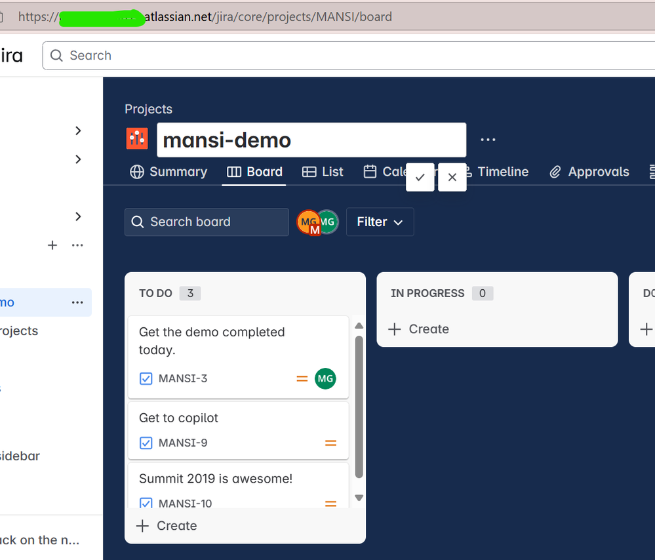Click medium priority icon on MANSI-9
This screenshot has height=560, width=655.
tap(331, 443)
